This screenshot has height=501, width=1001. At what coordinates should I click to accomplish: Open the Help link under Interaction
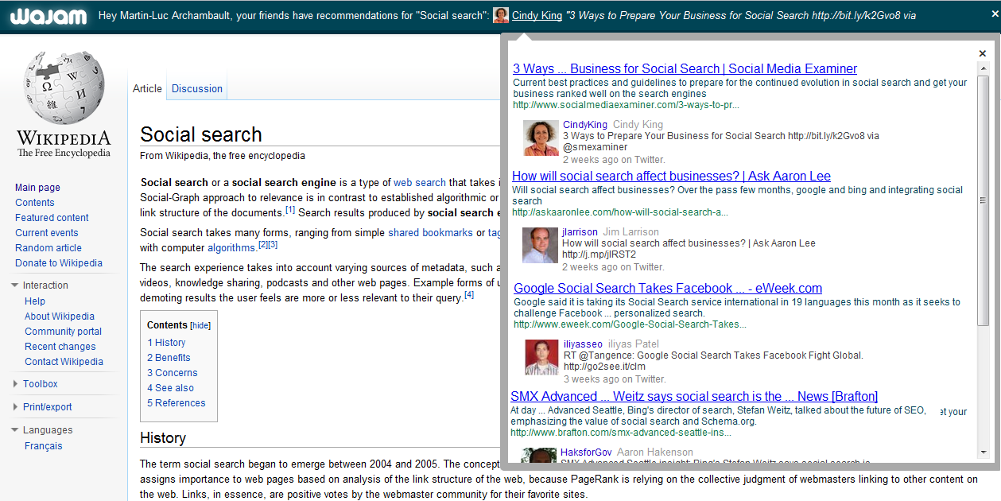point(35,301)
